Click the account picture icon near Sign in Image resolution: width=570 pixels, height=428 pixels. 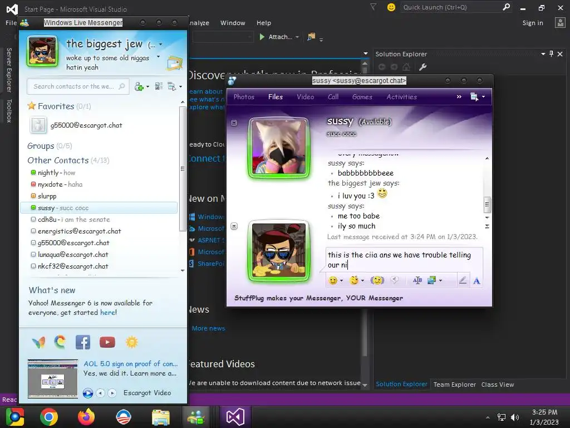pos(560,22)
